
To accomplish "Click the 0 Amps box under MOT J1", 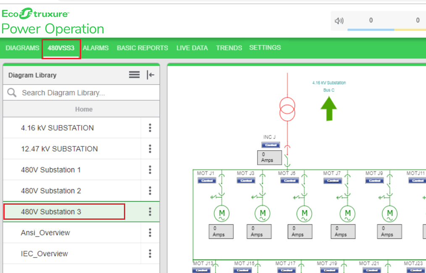I will 221,231.
